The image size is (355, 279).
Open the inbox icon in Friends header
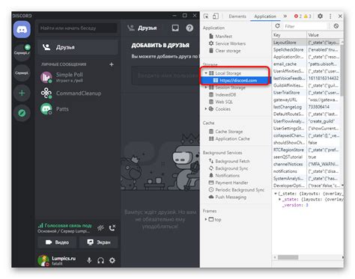click(175, 28)
